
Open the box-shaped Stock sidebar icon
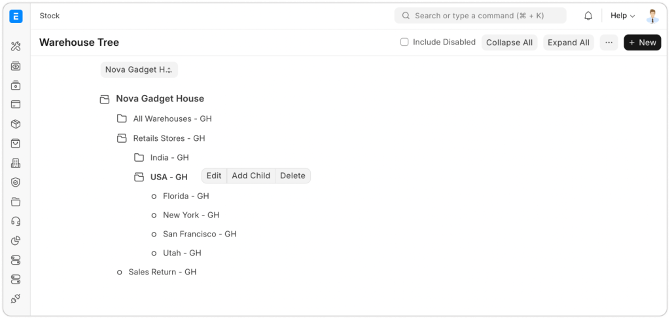tap(16, 124)
